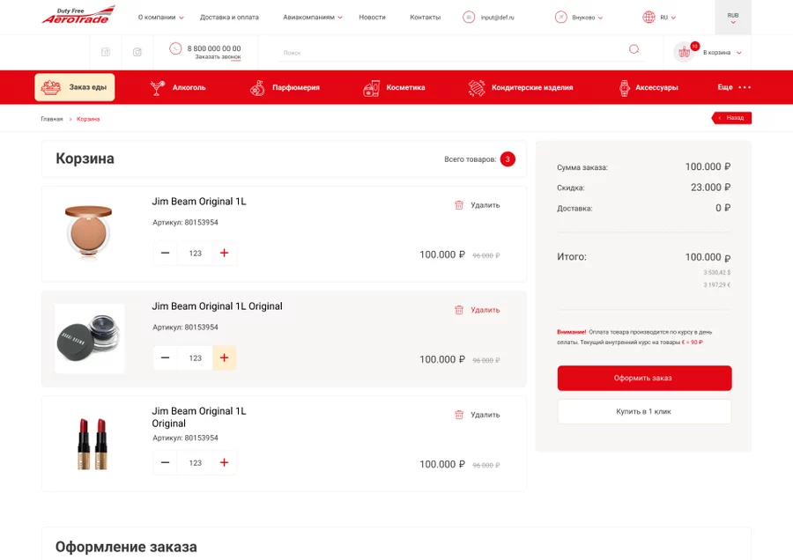Click the perfume bottle Парфюмерия icon

[257, 88]
